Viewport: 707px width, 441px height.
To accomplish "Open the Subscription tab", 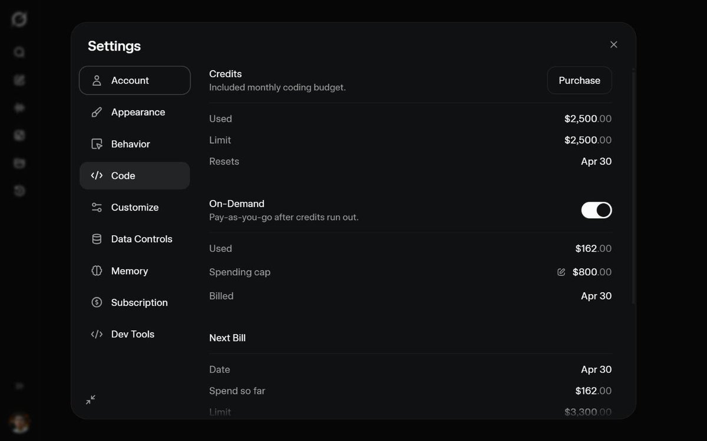I will click(x=135, y=303).
